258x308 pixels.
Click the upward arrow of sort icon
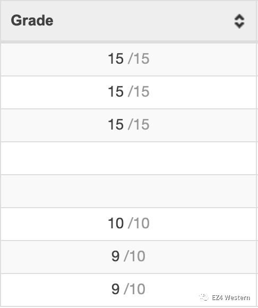pyautogui.click(x=239, y=17)
